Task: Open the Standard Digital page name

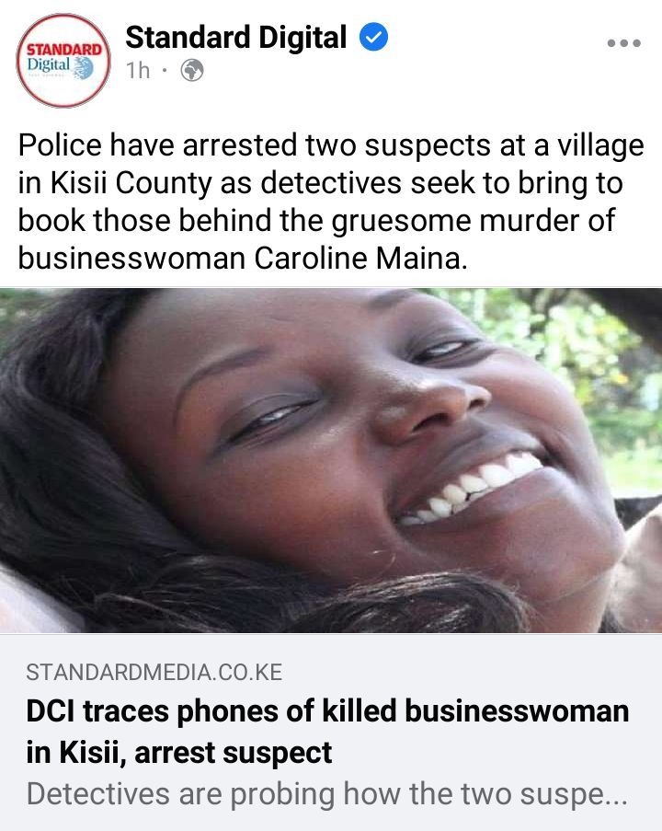Action: tap(235, 38)
